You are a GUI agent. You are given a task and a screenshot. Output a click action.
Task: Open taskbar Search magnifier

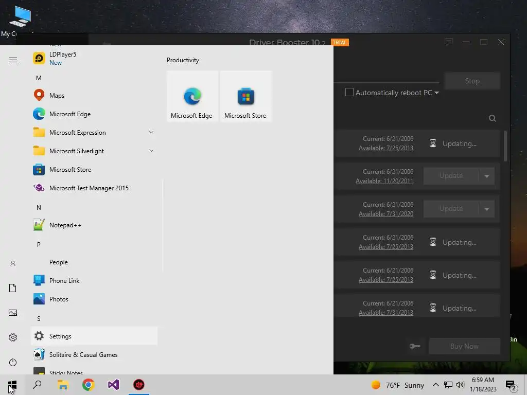click(x=37, y=385)
